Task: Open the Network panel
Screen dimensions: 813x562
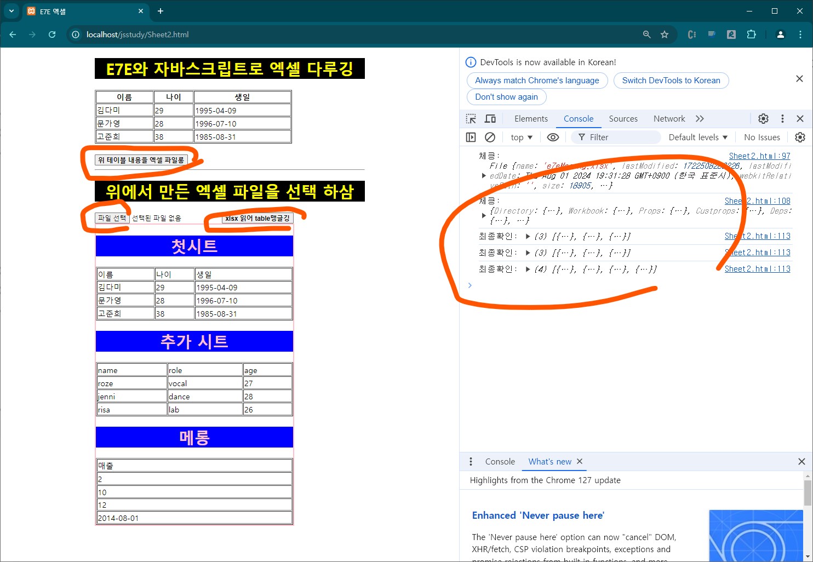Action: tap(669, 119)
